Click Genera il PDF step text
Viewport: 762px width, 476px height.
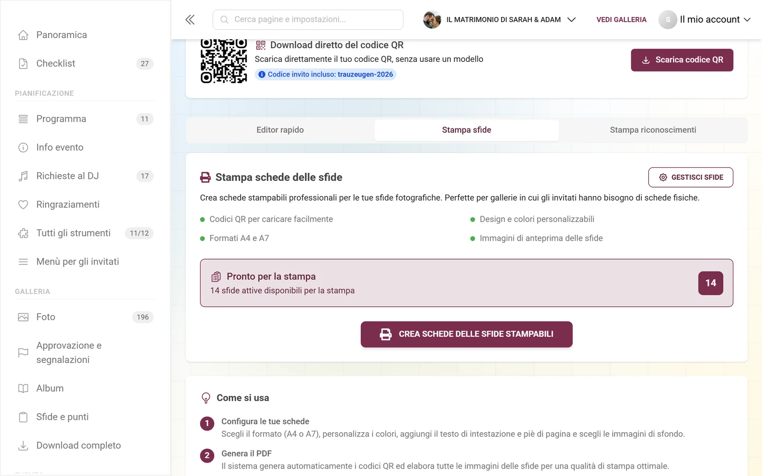[247, 454]
